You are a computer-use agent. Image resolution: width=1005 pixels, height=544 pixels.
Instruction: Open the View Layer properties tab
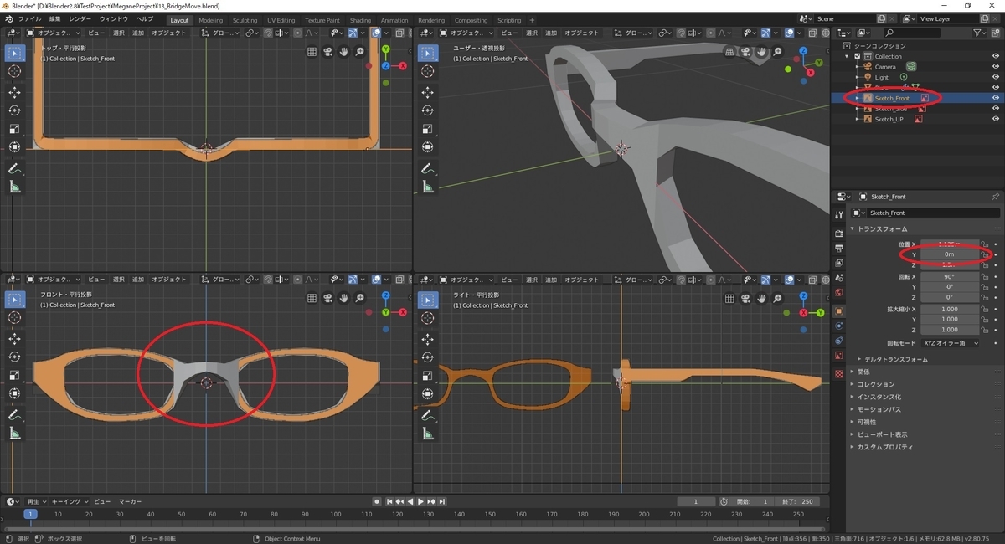[839, 263]
